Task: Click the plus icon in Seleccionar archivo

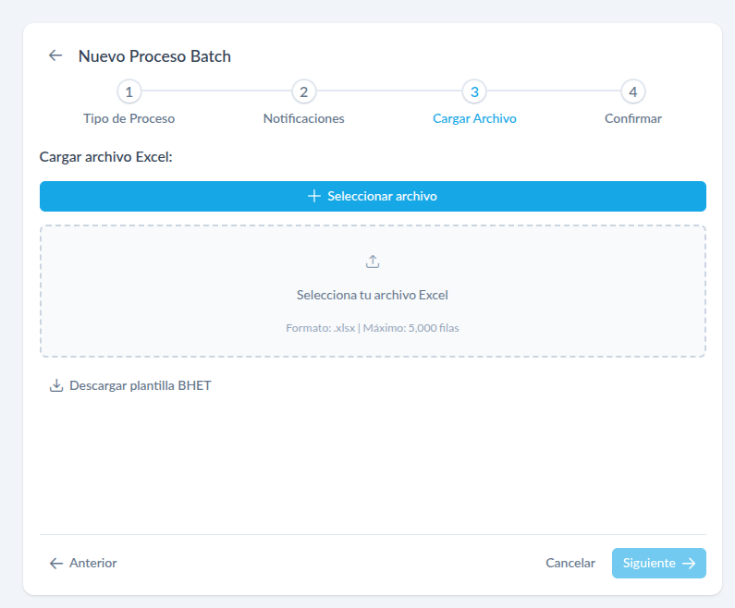Action: (x=314, y=196)
